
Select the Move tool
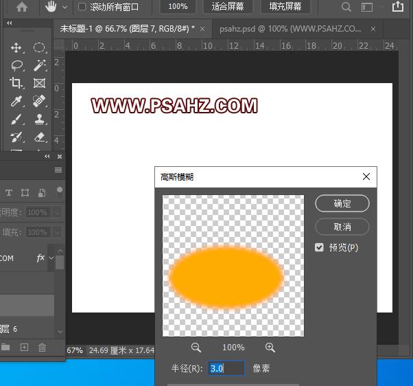(x=16, y=48)
